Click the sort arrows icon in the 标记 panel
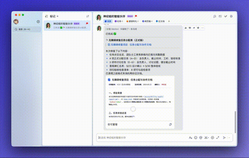249x158 pixels. (88, 16)
